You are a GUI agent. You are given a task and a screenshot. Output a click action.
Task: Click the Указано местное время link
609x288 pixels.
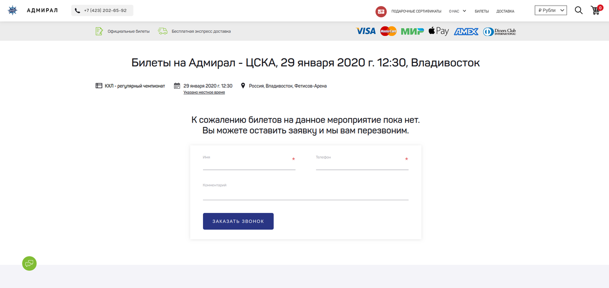coord(204,92)
